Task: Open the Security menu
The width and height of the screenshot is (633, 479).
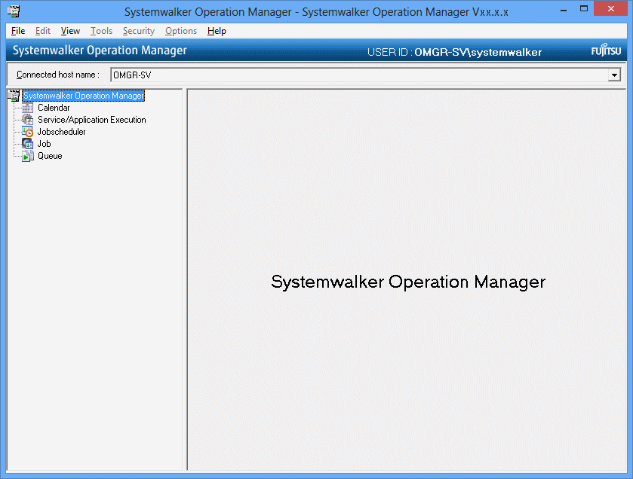Action: [139, 31]
